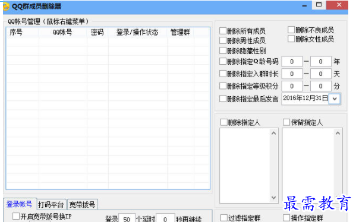The height and width of the screenshot is (222, 356).
Task: Toggle 删除隐藏性别 checkbox
Action: pos(223,50)
